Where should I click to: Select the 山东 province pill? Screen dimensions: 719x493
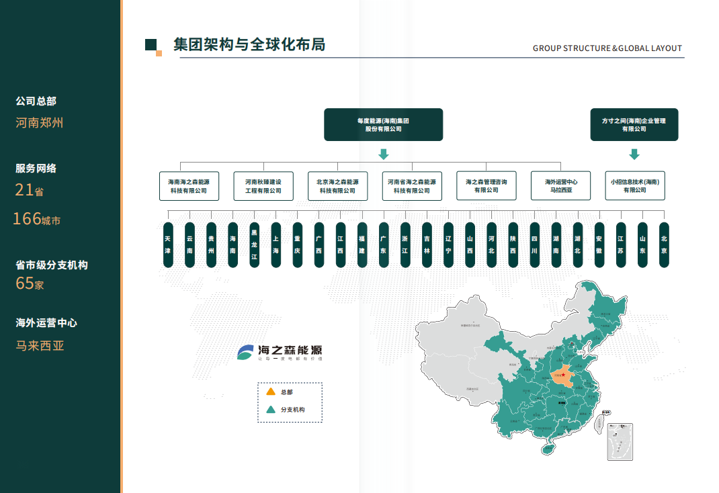642,244
